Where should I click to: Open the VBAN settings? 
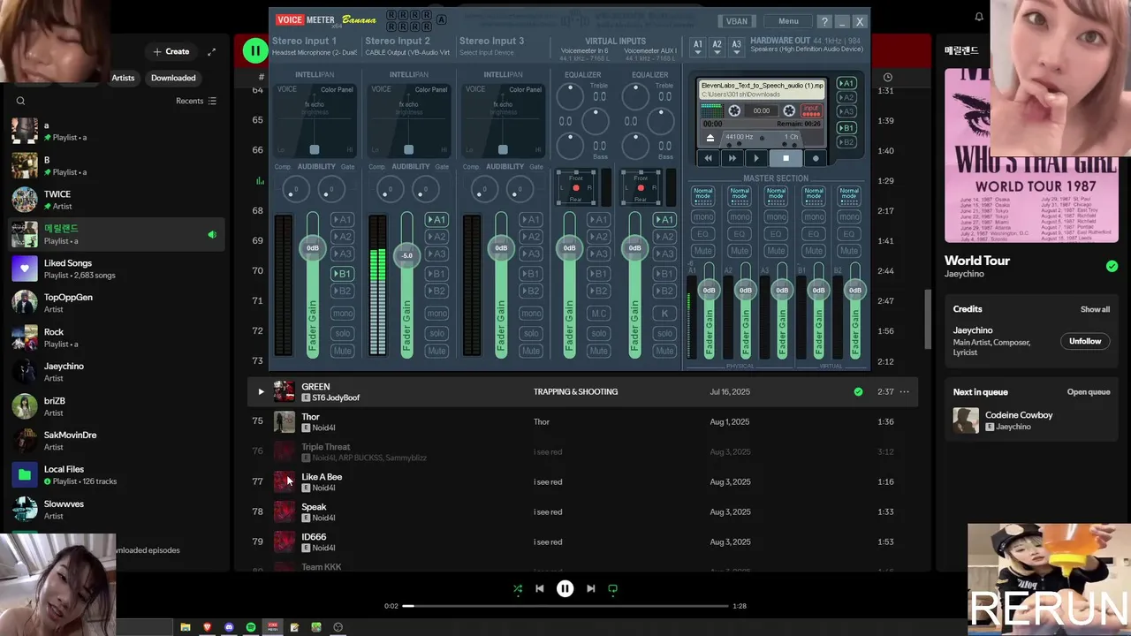click(x=737, y=21)
